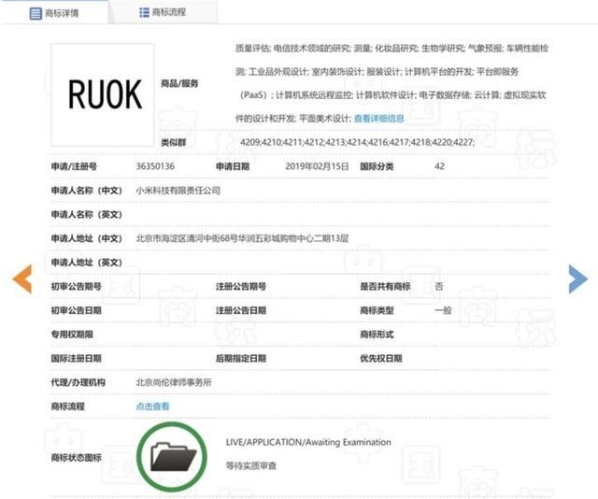
Task: Click the green folder trademark status icon
Action: 172,457
